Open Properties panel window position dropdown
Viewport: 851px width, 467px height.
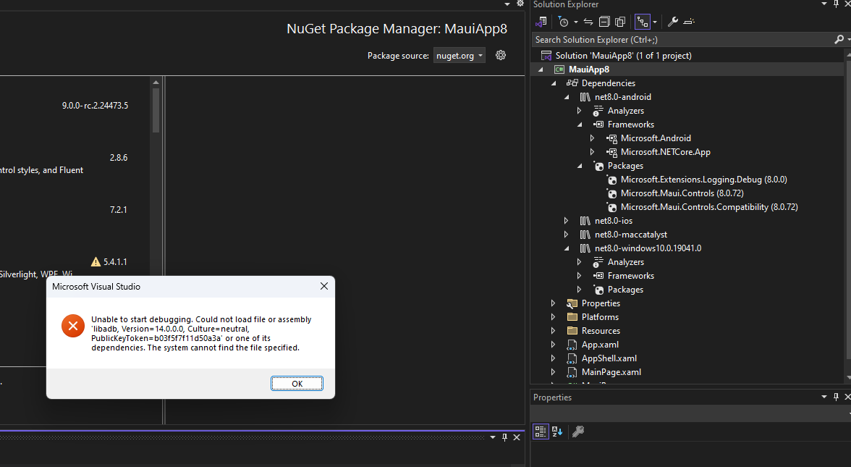824,397
